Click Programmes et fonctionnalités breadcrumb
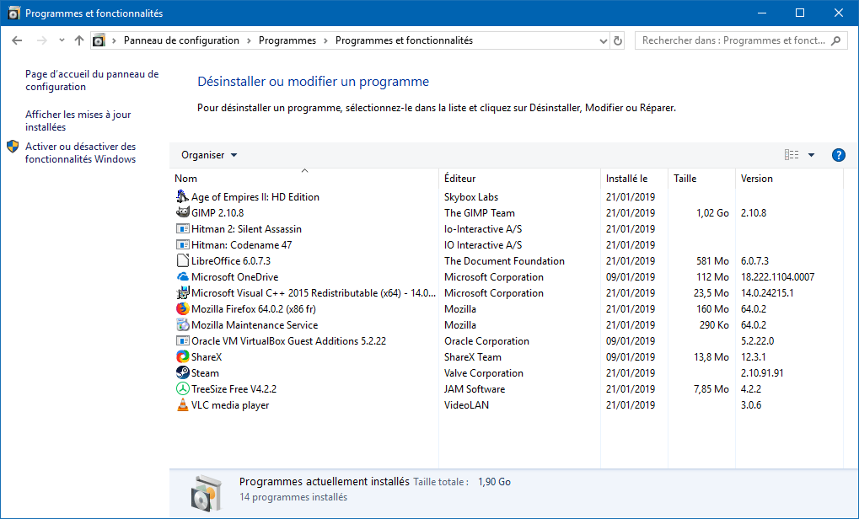Image resolution: width=859 pixels, height=519 pixels. 404,40
